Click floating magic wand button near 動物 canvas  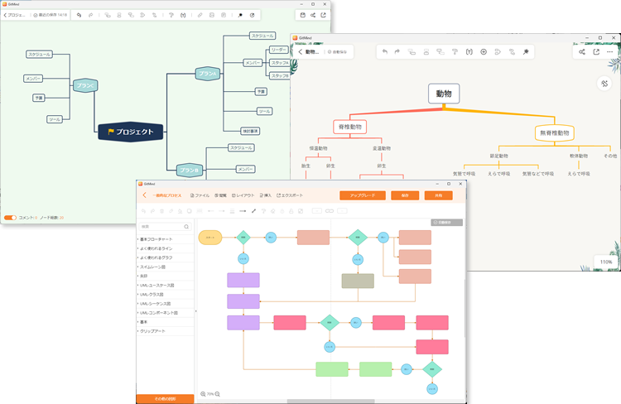click(x=604, y=84)
